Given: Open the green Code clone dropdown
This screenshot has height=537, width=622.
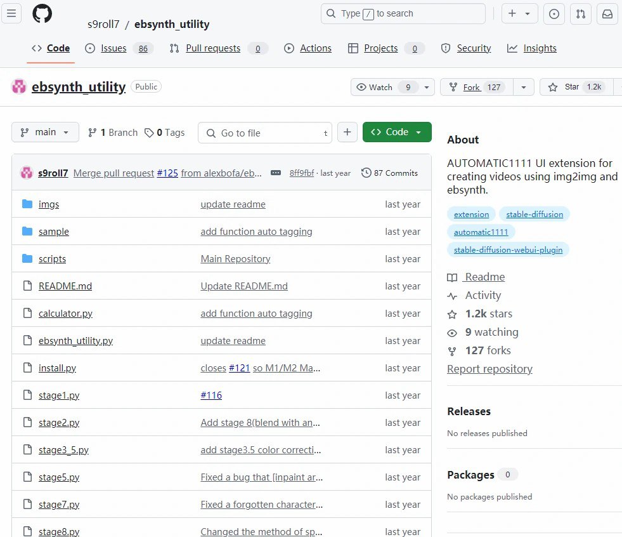Looking at the screenshot, I should coord(397,132).
